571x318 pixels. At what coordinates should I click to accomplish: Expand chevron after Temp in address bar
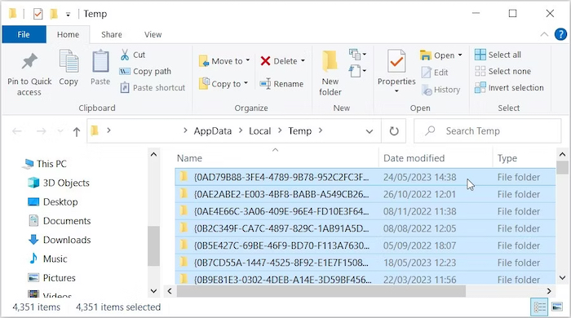tap(321, 130)
